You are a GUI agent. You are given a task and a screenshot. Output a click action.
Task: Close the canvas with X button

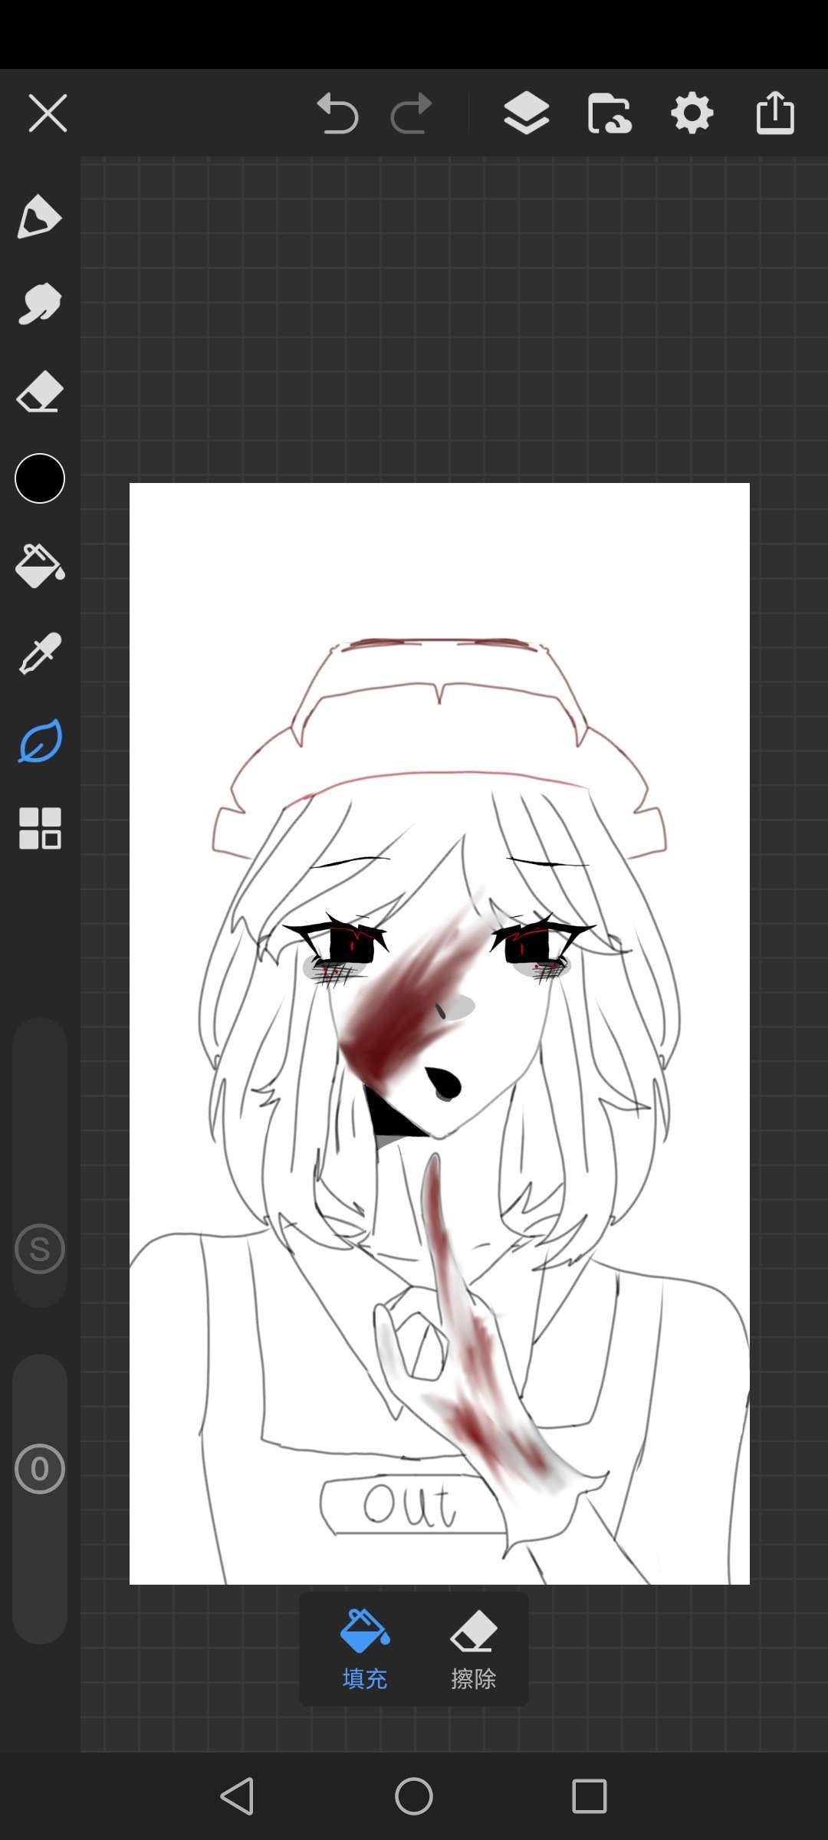[48, 113]
